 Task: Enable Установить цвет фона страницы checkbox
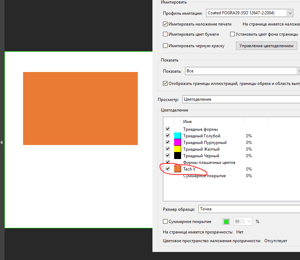point(232,34)
